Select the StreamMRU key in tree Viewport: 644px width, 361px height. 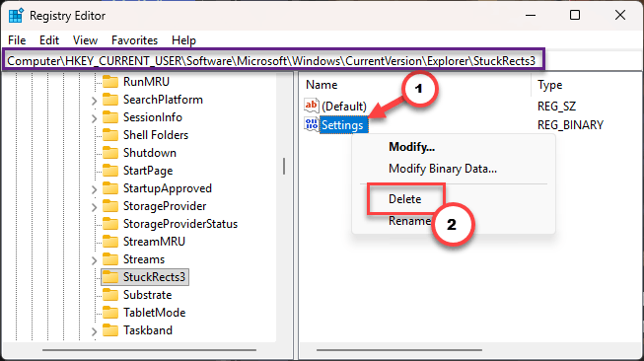click(x=154, y=242)
